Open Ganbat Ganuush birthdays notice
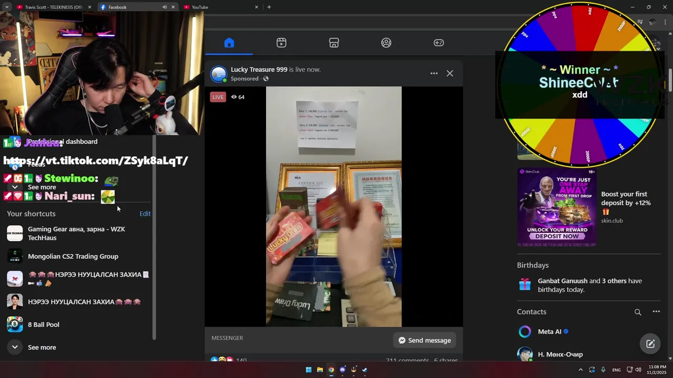The width and height of the screenshot is (673, 378). point(590,285)
